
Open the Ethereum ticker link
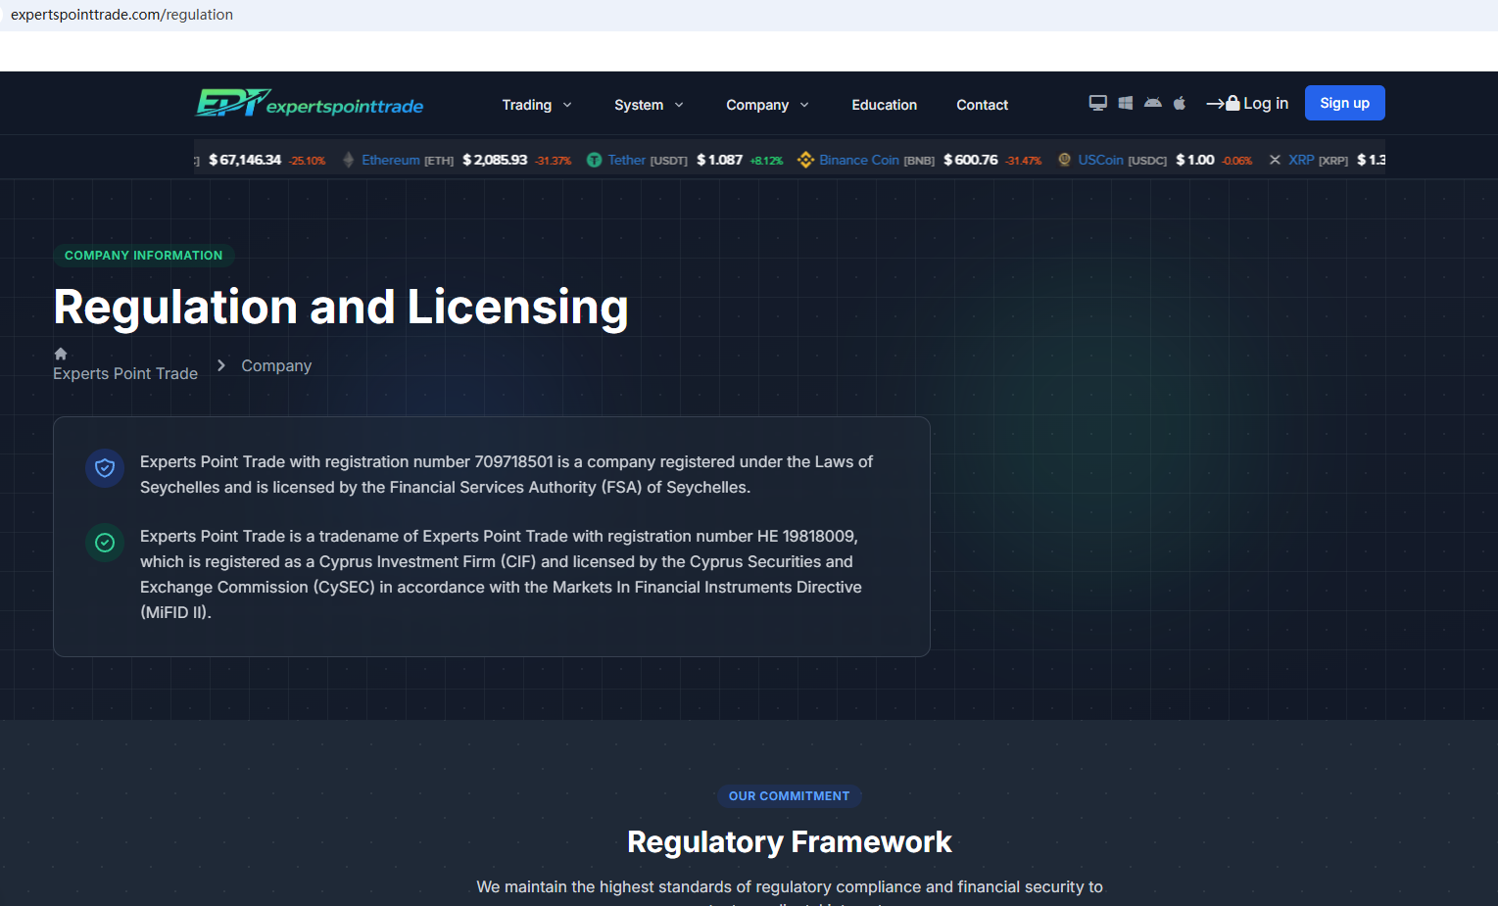[x=390, y=160]
